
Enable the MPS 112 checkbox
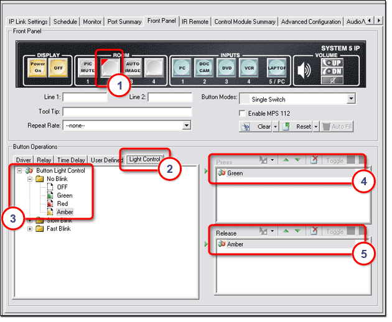point(243,113)
